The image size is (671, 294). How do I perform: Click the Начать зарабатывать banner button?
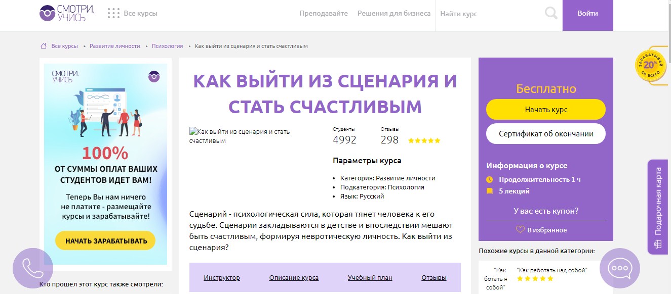[x=105, y=241]
